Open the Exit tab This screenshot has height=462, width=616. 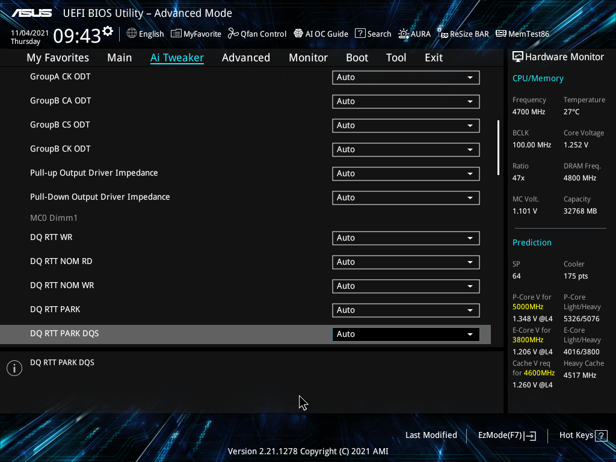[x=434, y=58]
